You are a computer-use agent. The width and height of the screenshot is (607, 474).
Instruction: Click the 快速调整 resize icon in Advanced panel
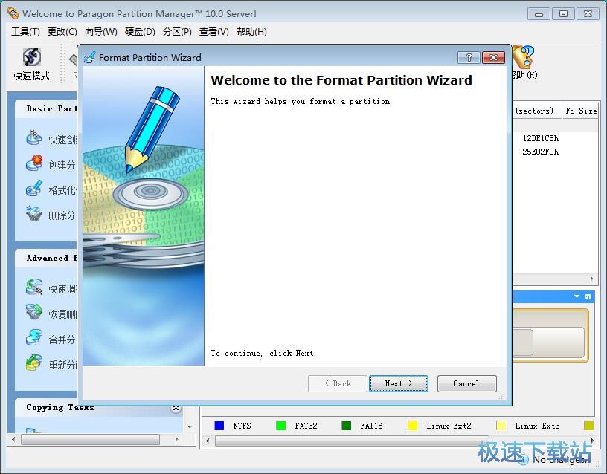click(x=34, y=288)
